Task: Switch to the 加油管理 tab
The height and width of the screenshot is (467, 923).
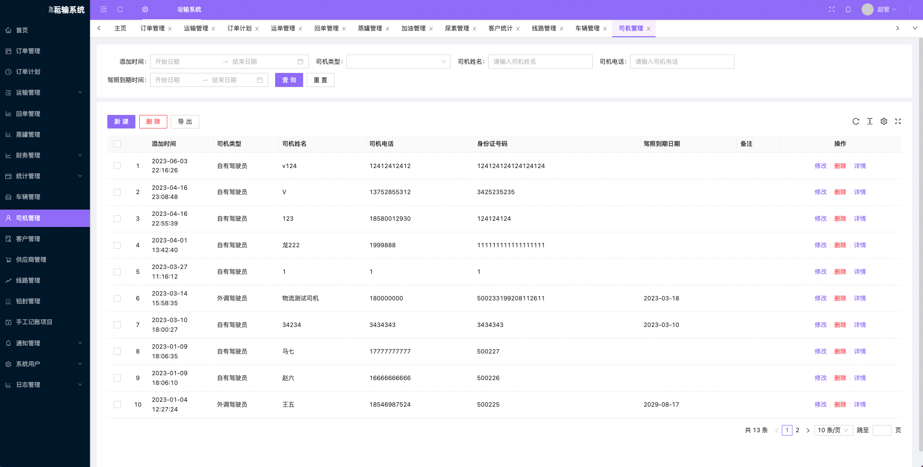Action: coord(413,28)
